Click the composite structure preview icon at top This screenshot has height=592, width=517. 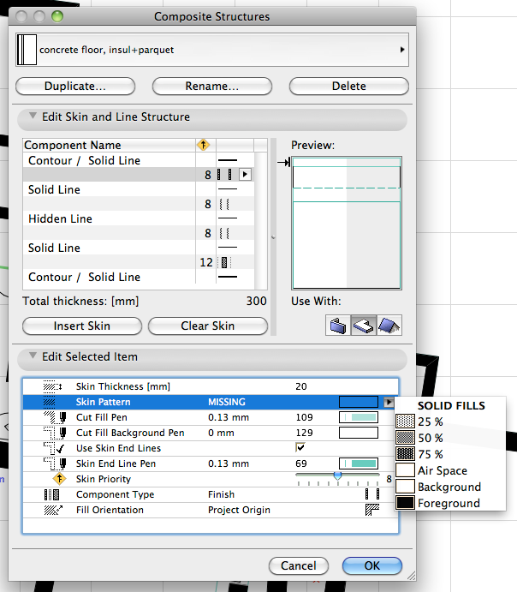pos(27,50)
